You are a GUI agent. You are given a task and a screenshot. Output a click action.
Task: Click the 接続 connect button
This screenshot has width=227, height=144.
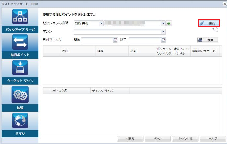click(209, 23)
